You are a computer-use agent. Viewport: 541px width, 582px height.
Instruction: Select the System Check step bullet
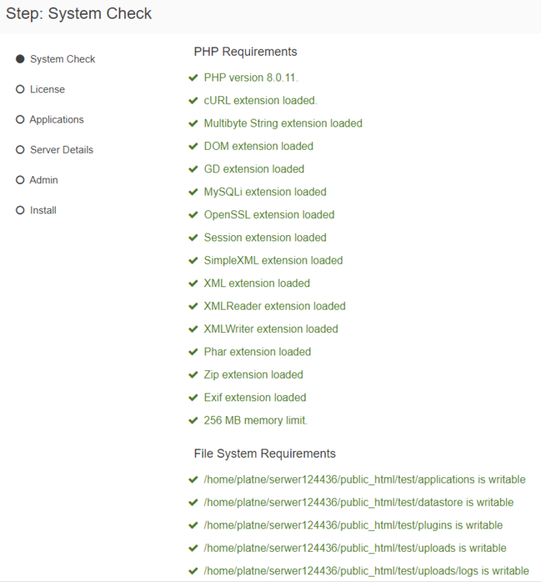20,59
